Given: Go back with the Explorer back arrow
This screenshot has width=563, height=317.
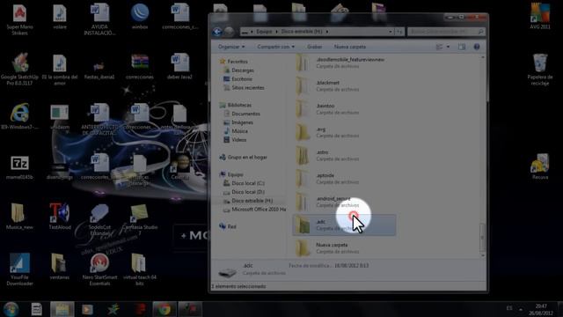Looking at the screenshot, I should coord(217,32).
